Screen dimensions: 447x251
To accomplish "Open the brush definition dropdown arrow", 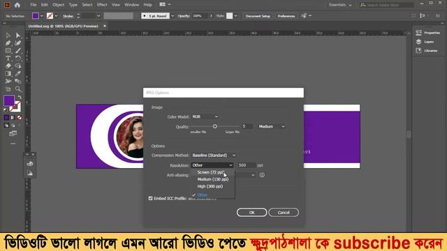I will (x=173, y=16).
